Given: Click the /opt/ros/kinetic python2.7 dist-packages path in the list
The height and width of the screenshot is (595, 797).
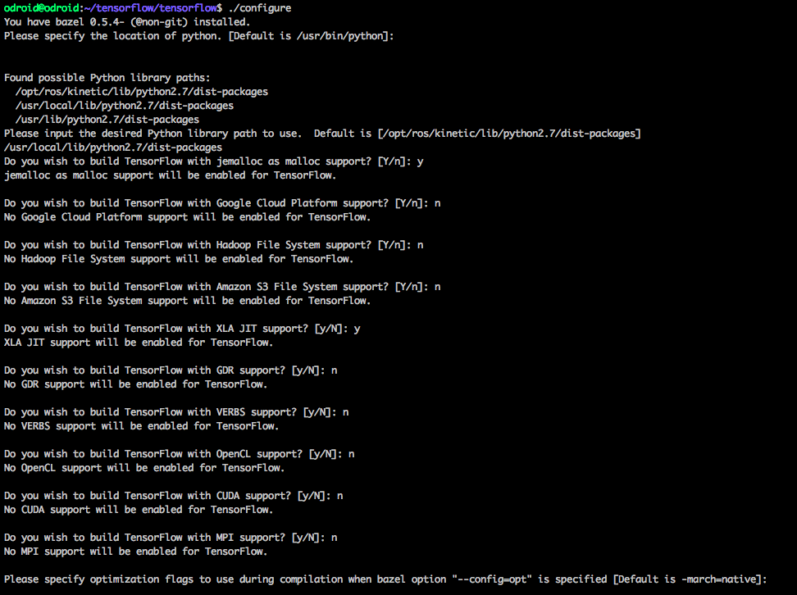Looking at the screenshot, I should (x=141, y=92).
